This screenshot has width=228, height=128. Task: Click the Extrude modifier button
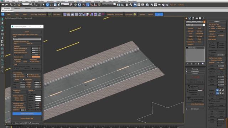point(191,28)
